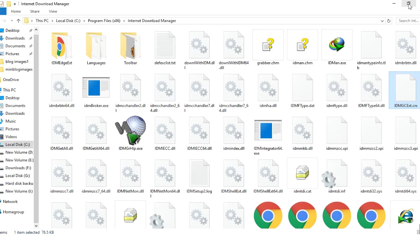420x236 pixels.
Task: Open minblogimages quick access folder
Action: coord(19,69)
